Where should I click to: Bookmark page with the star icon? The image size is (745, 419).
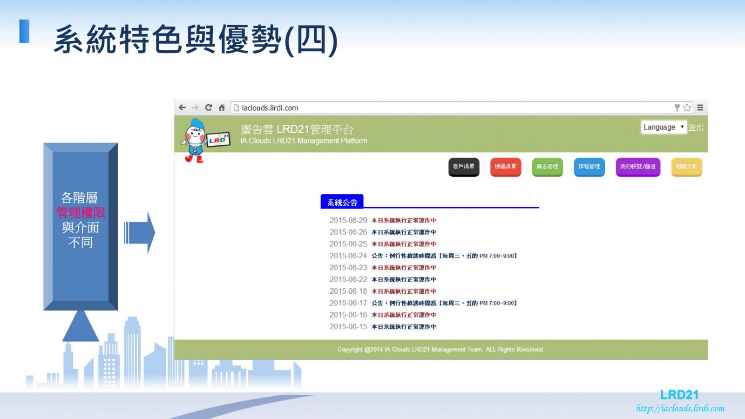pos(687,108)
